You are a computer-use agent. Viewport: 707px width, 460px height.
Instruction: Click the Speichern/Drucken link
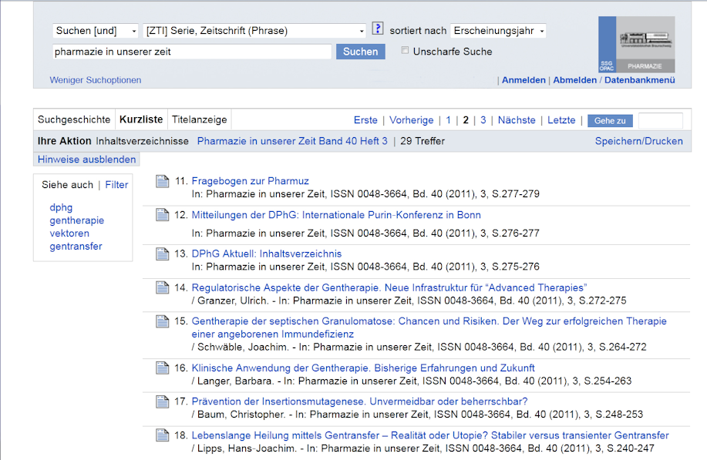coord(638,141)
